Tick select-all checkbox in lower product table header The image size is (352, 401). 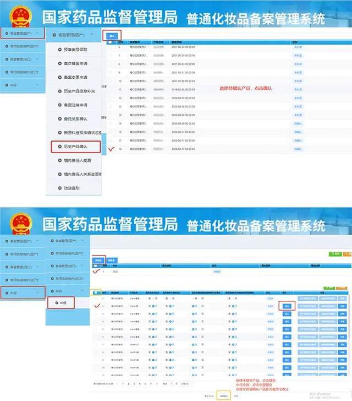coord(96,292)
